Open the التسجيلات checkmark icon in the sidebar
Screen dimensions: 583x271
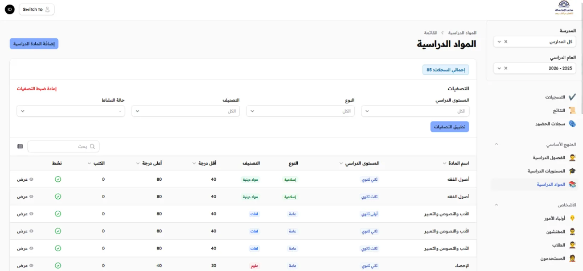(x=572, y=97)
